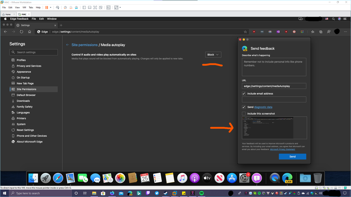Close the Edge Settings tab
Image resolution: width=351 pixels, height=197 pixels.
[x=55, y=25]
